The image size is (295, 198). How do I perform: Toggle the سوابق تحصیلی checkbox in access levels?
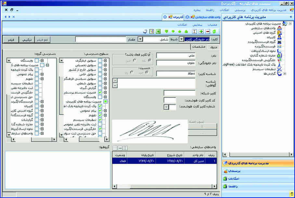[x=100, y=65]
